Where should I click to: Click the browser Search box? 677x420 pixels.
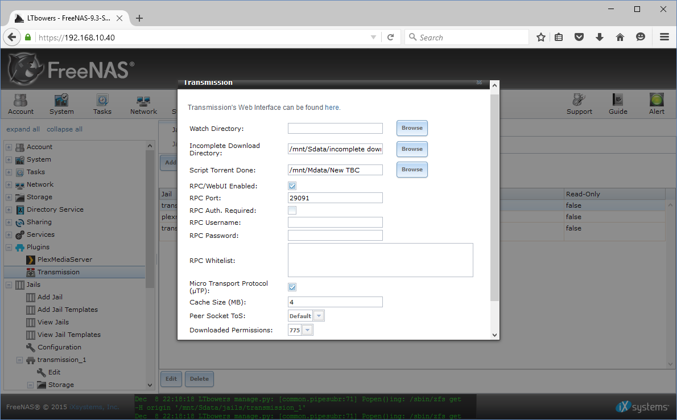pyautogui.click(x=467, y=37)
